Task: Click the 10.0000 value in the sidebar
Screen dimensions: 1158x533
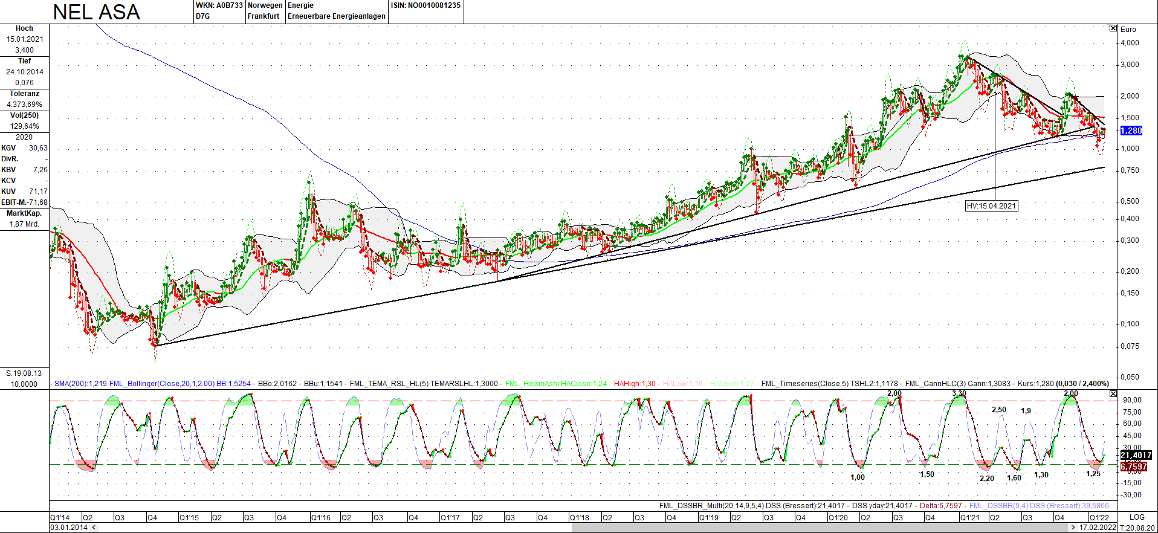Action: tap(24, 384)
